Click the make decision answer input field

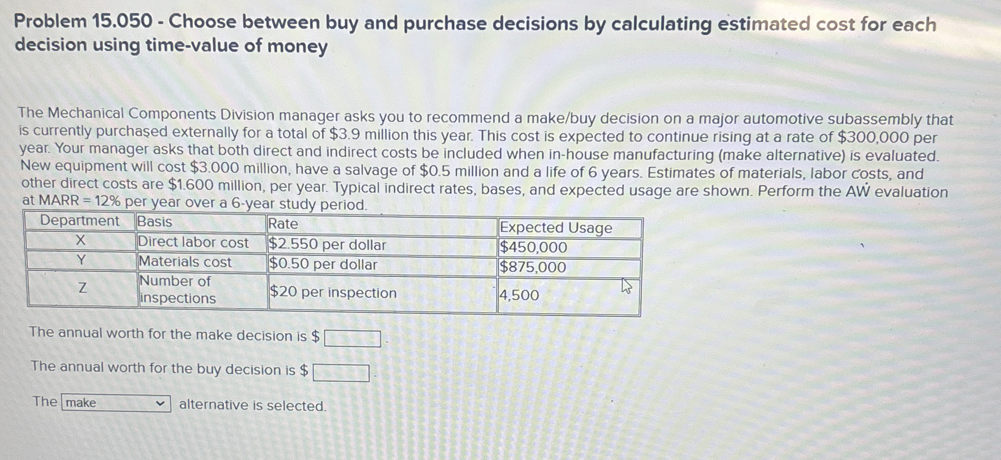[352, 339]
